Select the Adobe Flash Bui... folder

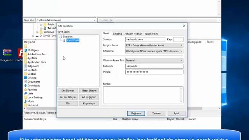tap(37, 54)
